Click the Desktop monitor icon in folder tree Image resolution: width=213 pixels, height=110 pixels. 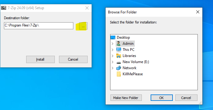tap(113, 37)
